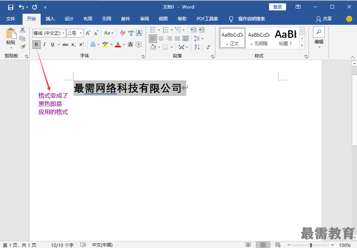Click the 共享 (Share) button
The width and height of the screenshot is (357, 248).
point(324,19)
